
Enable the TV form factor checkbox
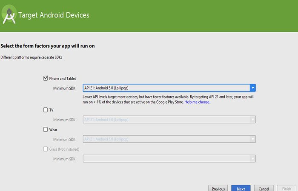tap(46, 110)
